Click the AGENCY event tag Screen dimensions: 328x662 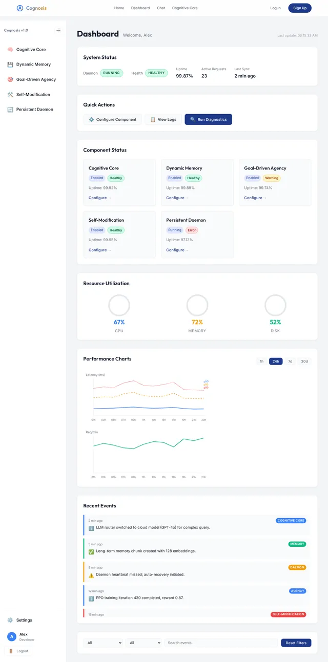click(x=298, y=591)
